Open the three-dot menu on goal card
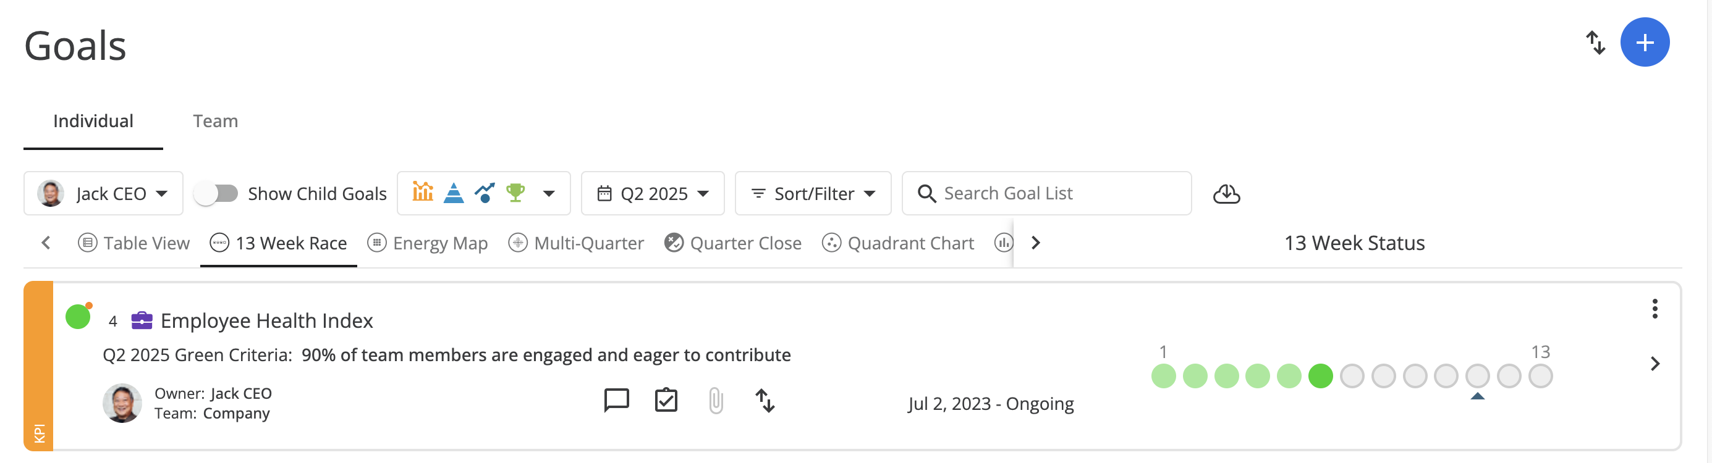Image resolution: width=1712 pixels, height=463 pixels. coord(1654,309)
